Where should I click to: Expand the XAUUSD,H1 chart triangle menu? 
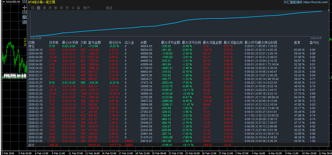point(3,2)
